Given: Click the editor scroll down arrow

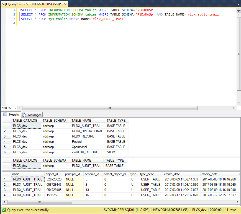Looking at the screenshot, I should pyautogui.click(x=239, y=103).
